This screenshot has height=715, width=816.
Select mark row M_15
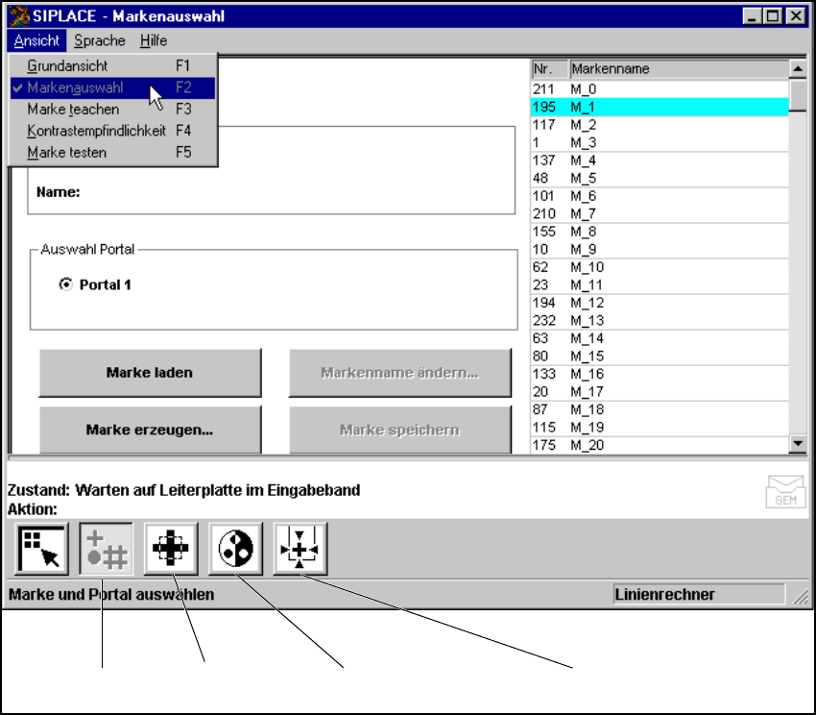(x=660, y=356)
